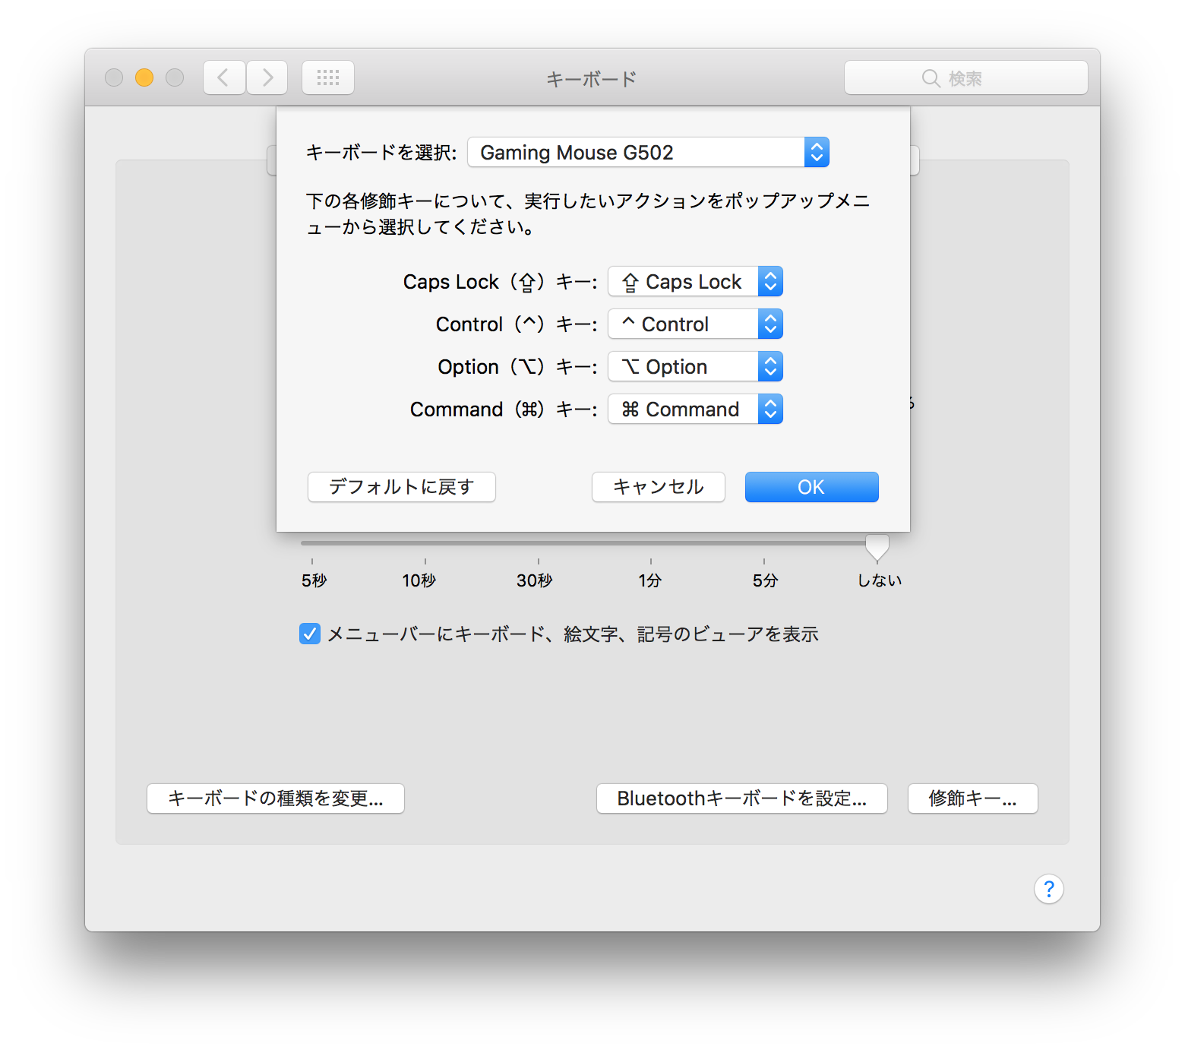Click the 5分 slider label
The width and height of the screenshot is (1185, 1053).
(x=766, y=580)
